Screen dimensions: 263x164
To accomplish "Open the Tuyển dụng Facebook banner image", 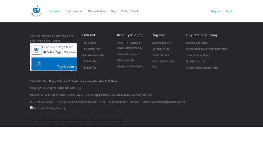I will coord(54,64).
